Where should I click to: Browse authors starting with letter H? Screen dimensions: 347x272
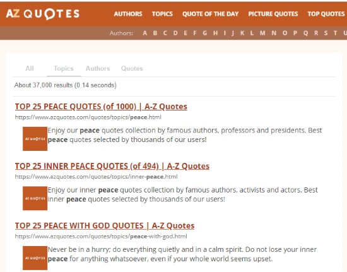pos(215,33)
